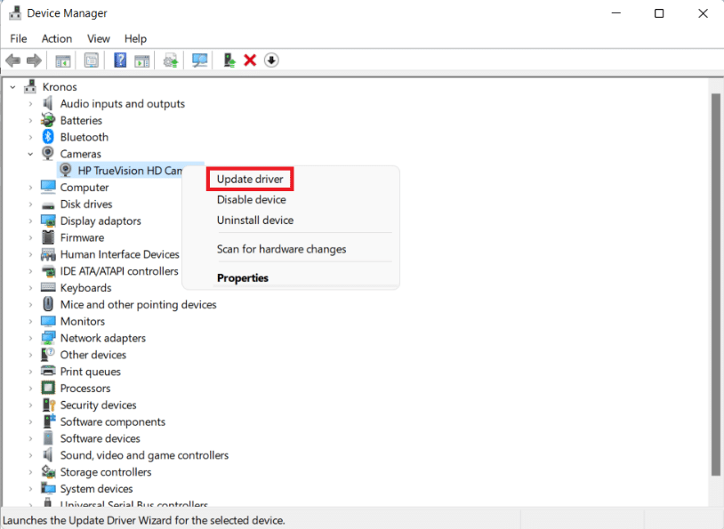Select the Processors tree item

click(85, 389)
